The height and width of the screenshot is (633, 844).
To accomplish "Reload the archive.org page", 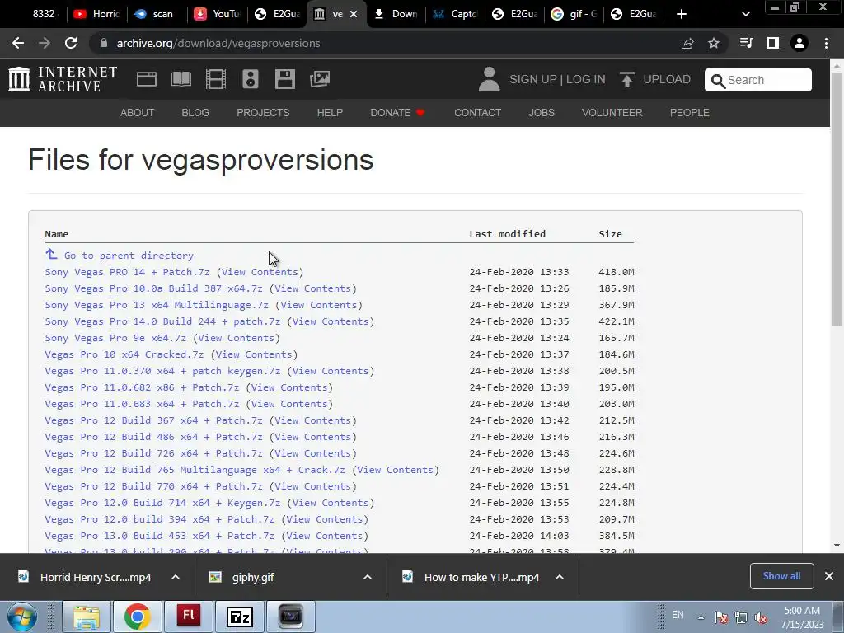I will 71,43.
